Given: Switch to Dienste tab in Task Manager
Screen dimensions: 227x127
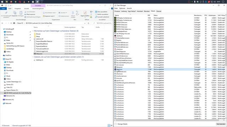Looking at the screenshot, I should (159, 11).
